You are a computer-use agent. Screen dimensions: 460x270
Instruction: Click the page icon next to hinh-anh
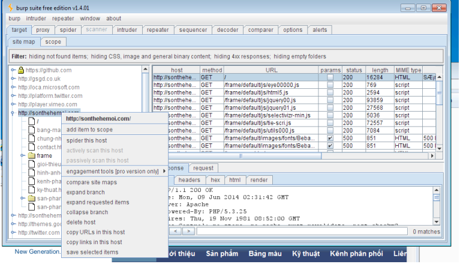(x=32, y=173)
